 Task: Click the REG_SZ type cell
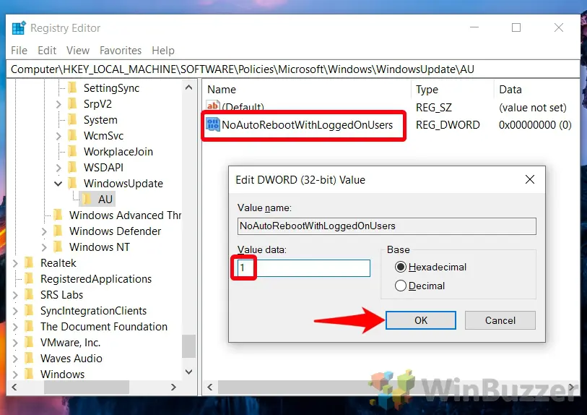(433, 108)
